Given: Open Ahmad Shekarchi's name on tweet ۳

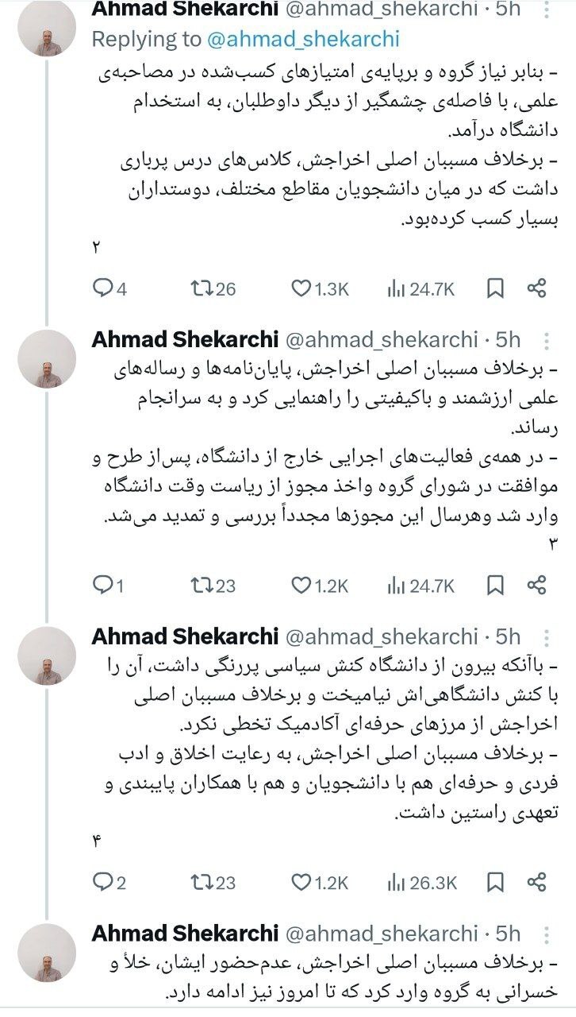Looking at the screenshot, I should pyautogui.click(x=185, y=340).
